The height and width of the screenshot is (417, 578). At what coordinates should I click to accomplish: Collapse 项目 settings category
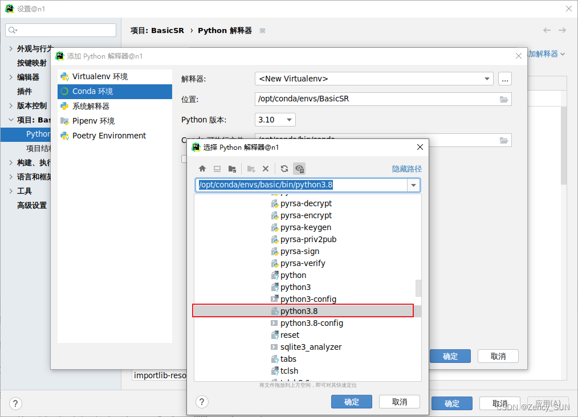click(11, 120)
